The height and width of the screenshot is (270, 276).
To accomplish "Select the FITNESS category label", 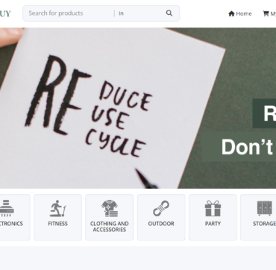I will tap(57, 224).
